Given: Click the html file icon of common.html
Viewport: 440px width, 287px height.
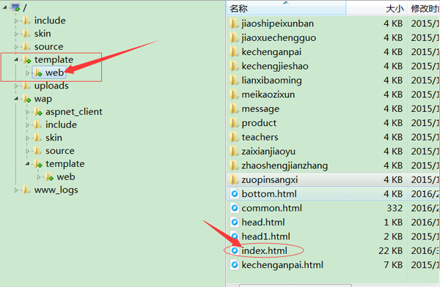Looking at the screenshot, I should coord(235,208).
